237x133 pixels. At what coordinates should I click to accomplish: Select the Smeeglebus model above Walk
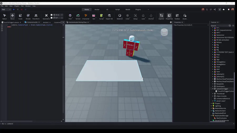click(221, 64)
